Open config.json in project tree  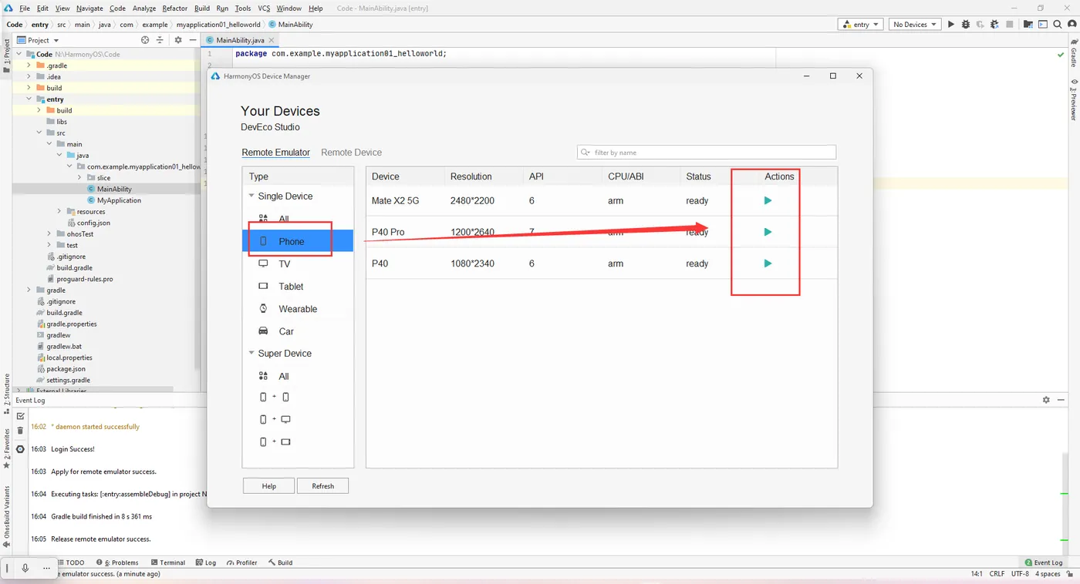[x=93, y=223]
